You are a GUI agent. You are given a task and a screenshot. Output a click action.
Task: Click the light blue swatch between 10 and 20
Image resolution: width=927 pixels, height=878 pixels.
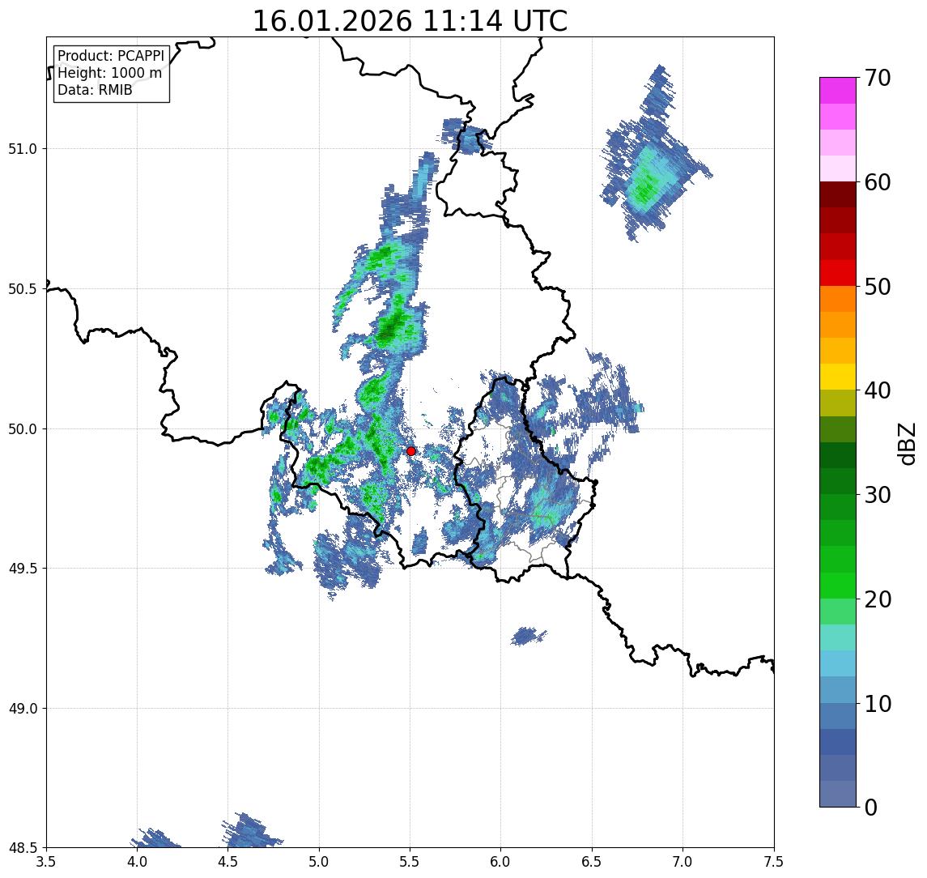pyautogui.click(x=838, y=663)
